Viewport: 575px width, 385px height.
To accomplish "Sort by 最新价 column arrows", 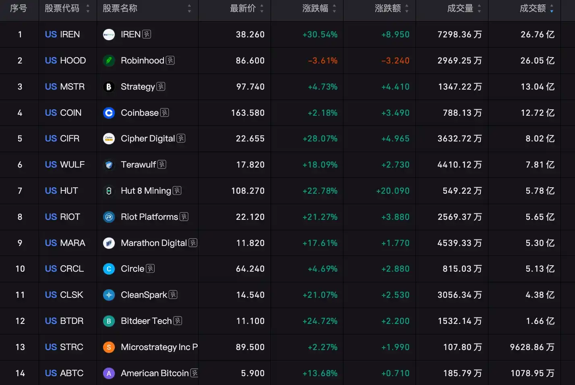I will point(262,8).
